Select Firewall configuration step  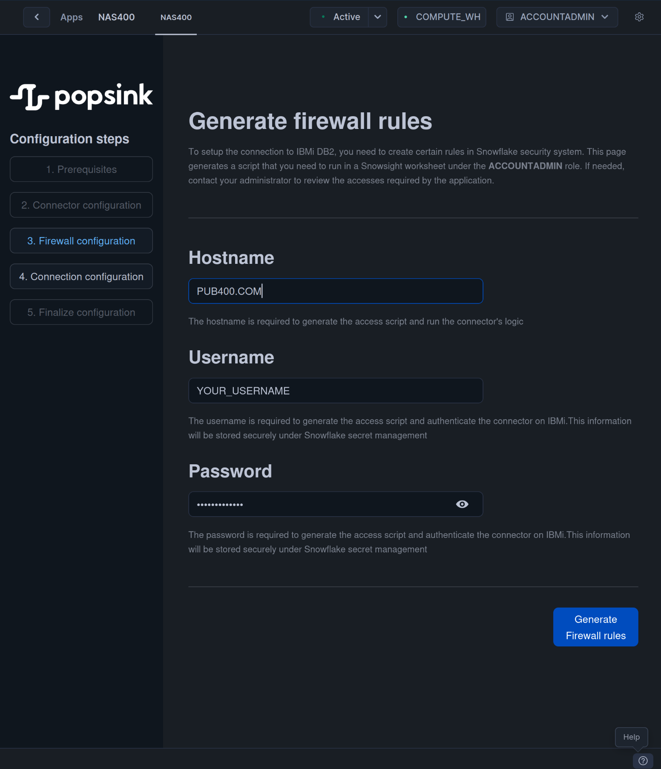click(x=81, y=241)
